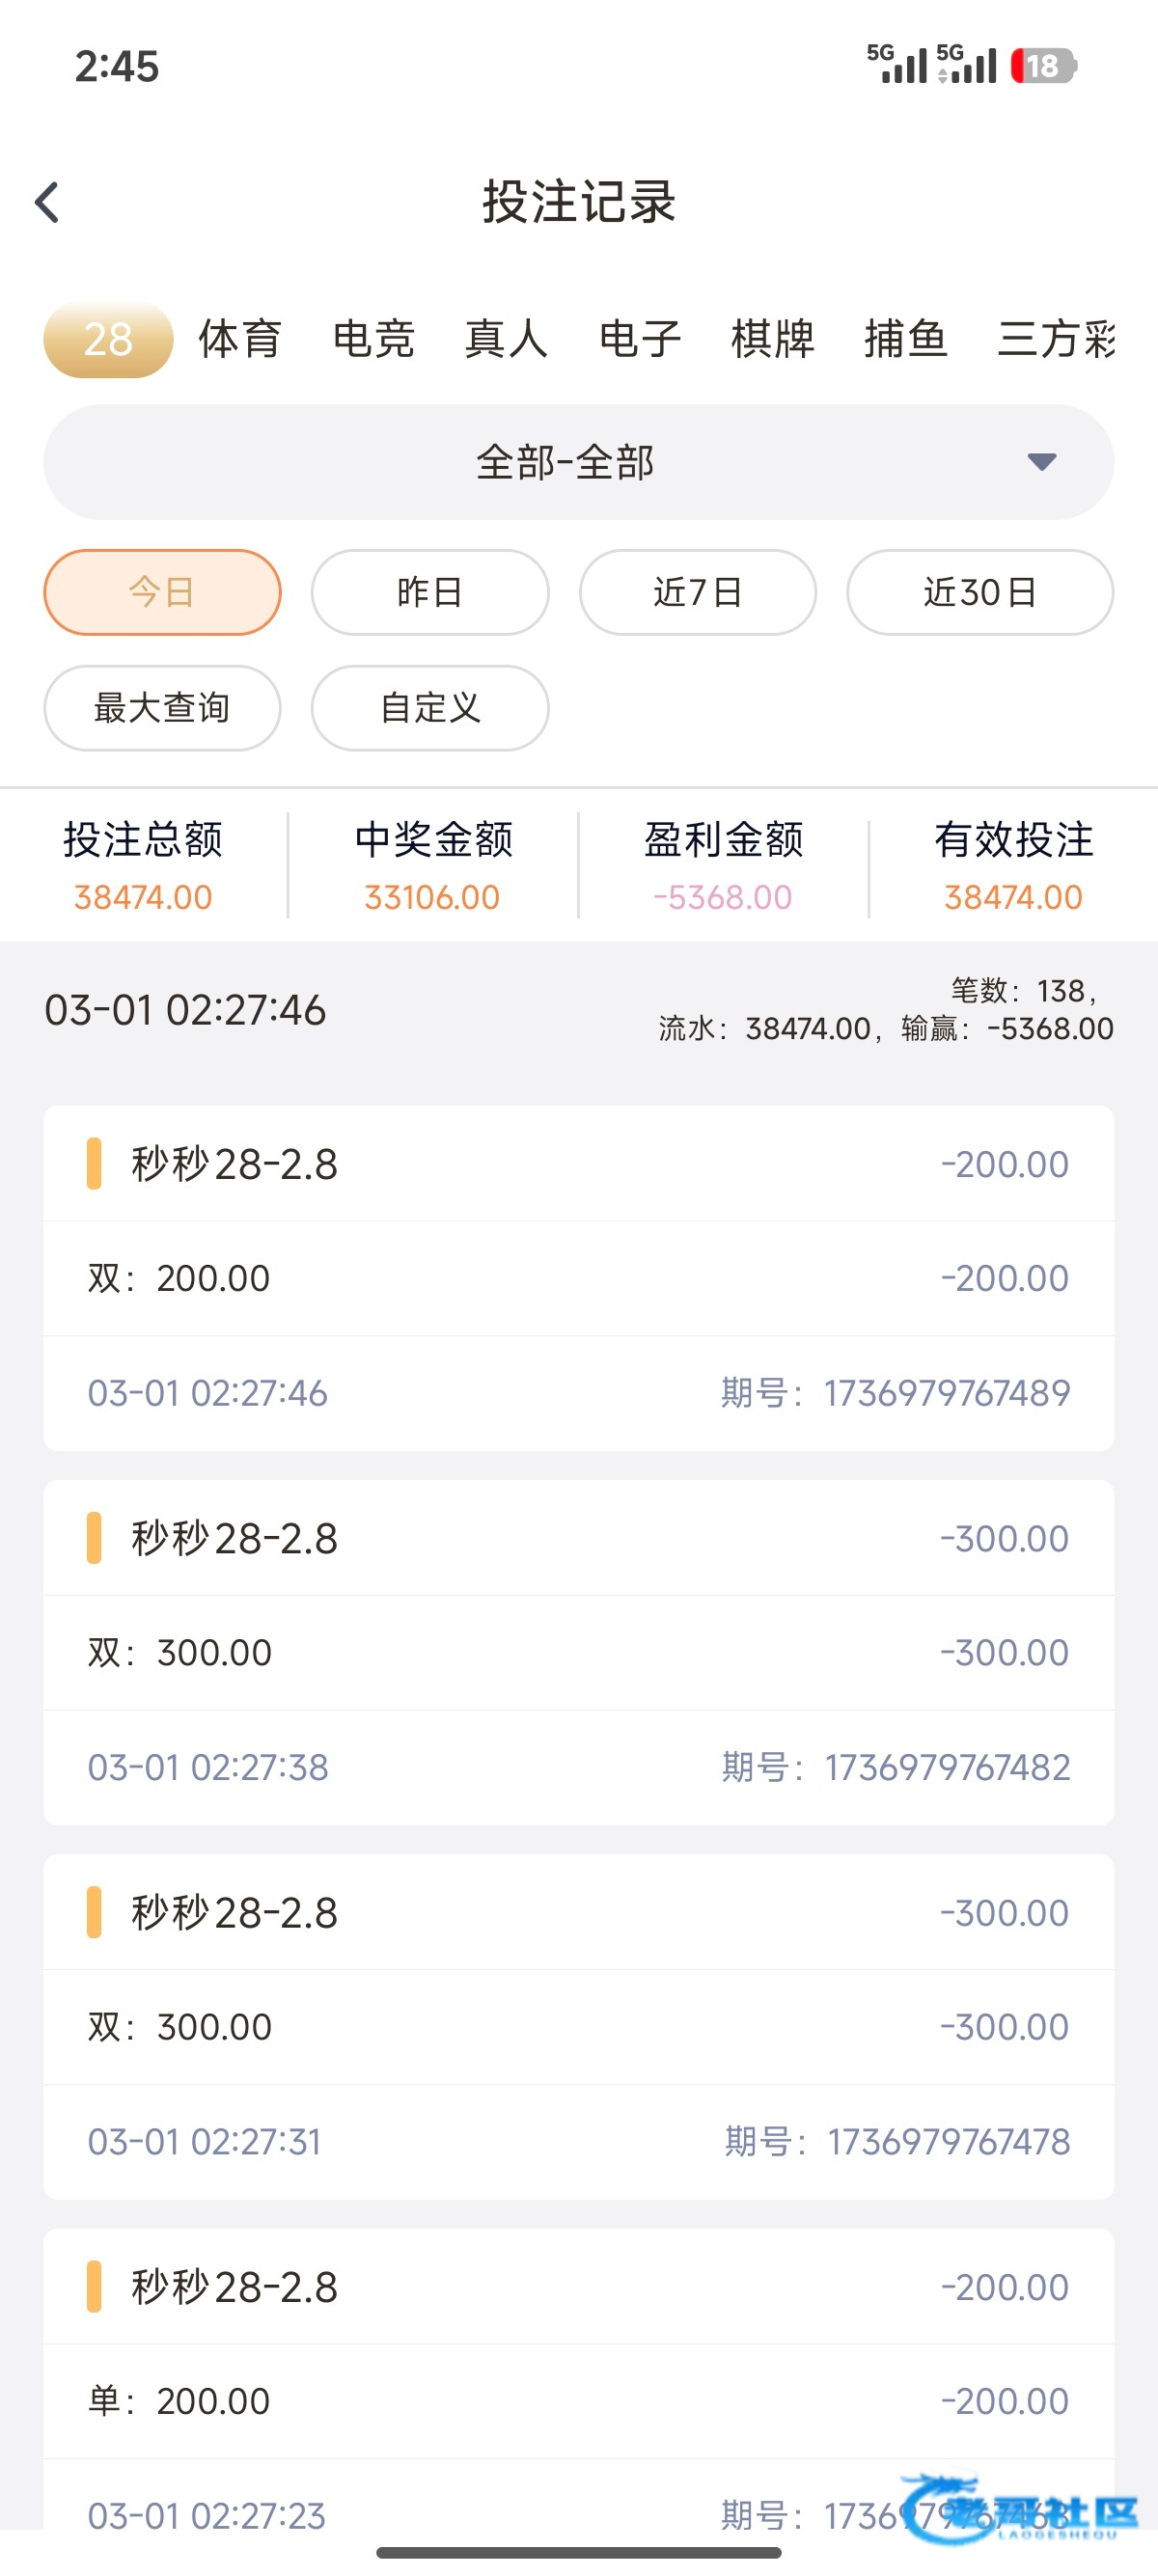Tap the 自定义 date range button
This screenshot has width=1158, height=2576.
point(430,708)
